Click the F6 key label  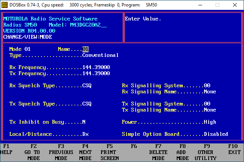click(134, 146)
